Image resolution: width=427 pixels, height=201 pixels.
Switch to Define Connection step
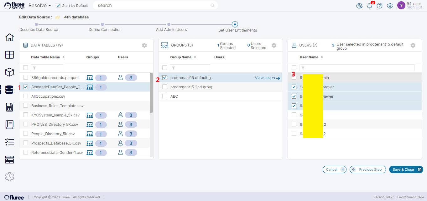(x=102, y=24)
